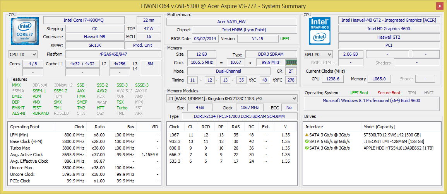Click the AVX2 feature label
This screenshot has height=194, width=447.
tap(102, 91)
